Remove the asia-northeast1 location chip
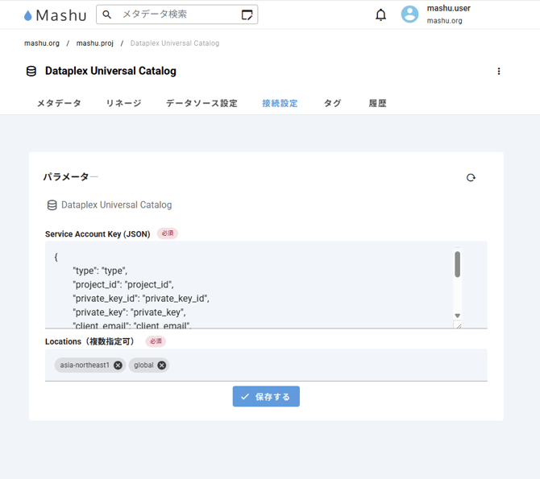This screenshot has height=479, width=540. (x=118, y=365)
